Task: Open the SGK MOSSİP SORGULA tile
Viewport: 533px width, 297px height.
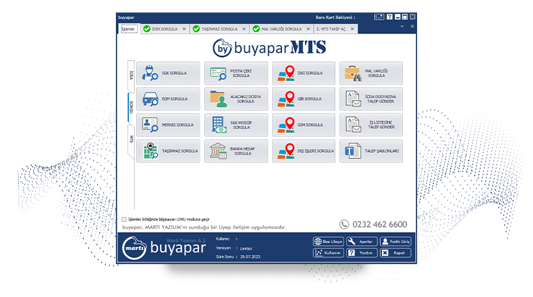Action: pos(236,125)
